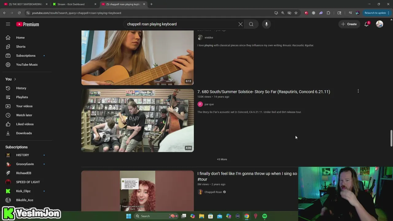Reload the page in Chrome

pyautogui.click(x=19, y=13)
